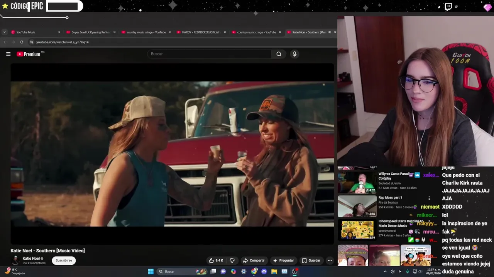Image resolution: width=494 pixels, height=277 pixels.
Task: Open the Settings gear on the taskbar
Action: [244, 271]
